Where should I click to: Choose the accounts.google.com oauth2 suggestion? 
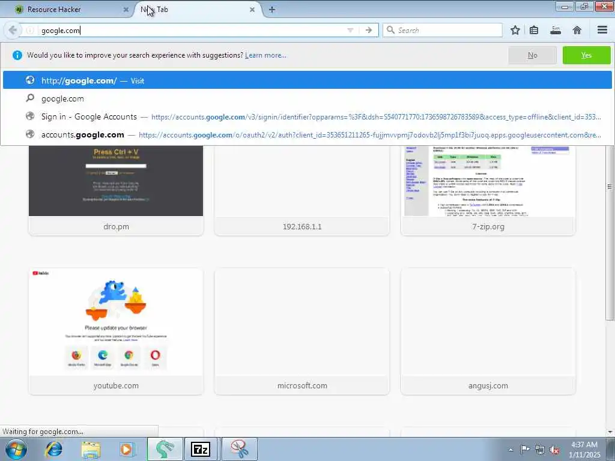pos(307,134)
